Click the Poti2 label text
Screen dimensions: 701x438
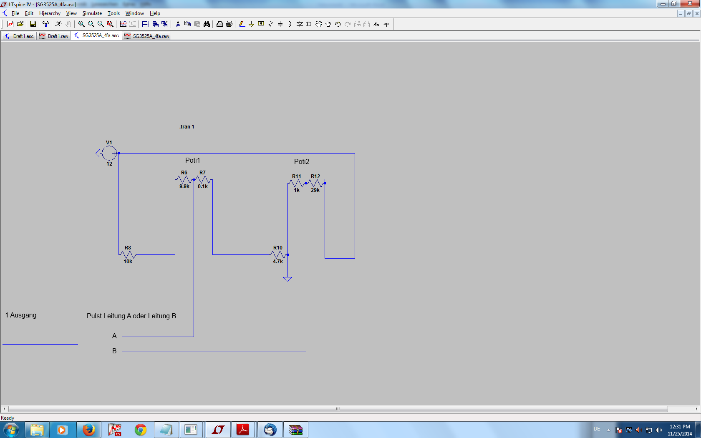[302, 161]
